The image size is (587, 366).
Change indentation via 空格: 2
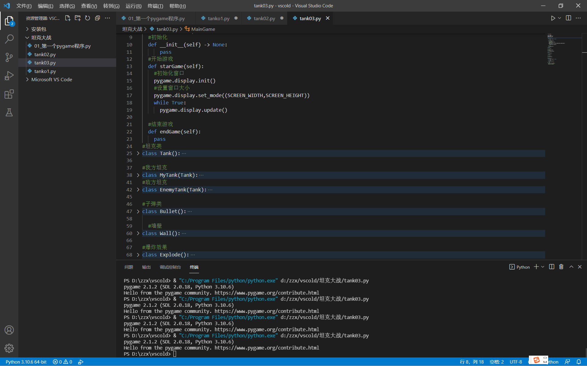coord(497,362)
